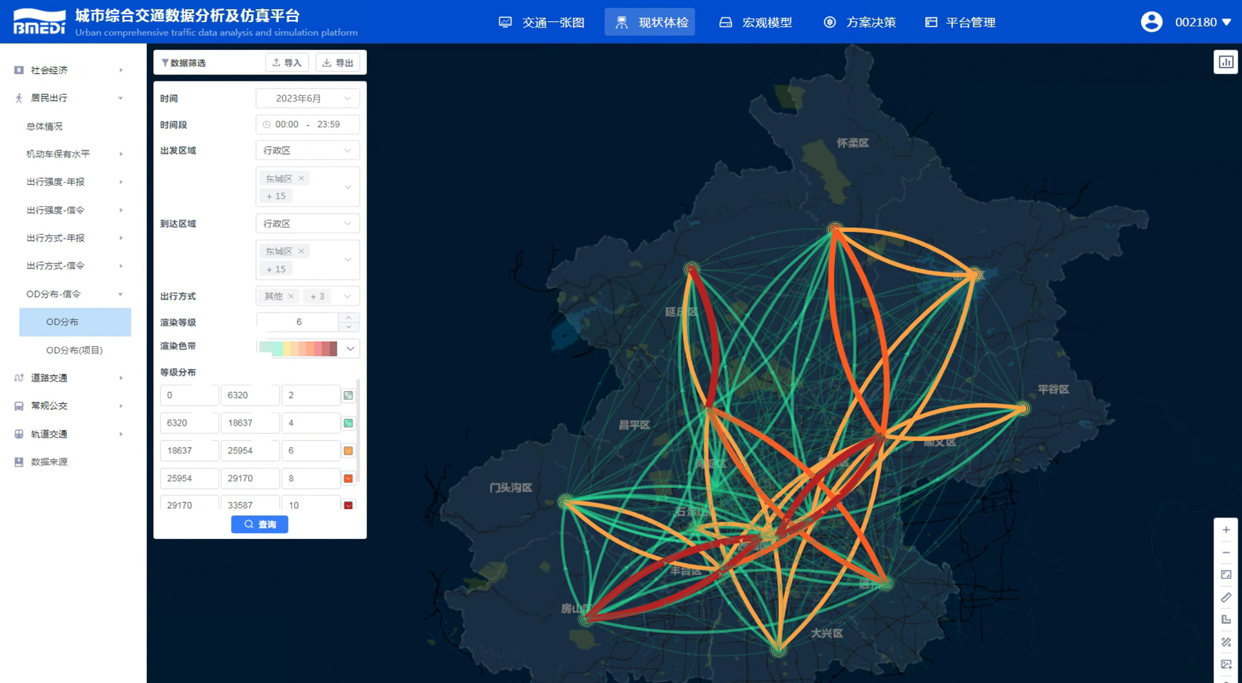
Task: Remove the 东城区 tag from 出发区域
Action: coord(302,179)
